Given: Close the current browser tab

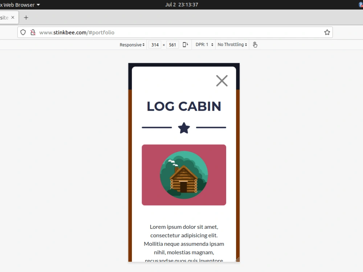Looking at the screenshot, I should pyautogui.click(x=13, y=17).
